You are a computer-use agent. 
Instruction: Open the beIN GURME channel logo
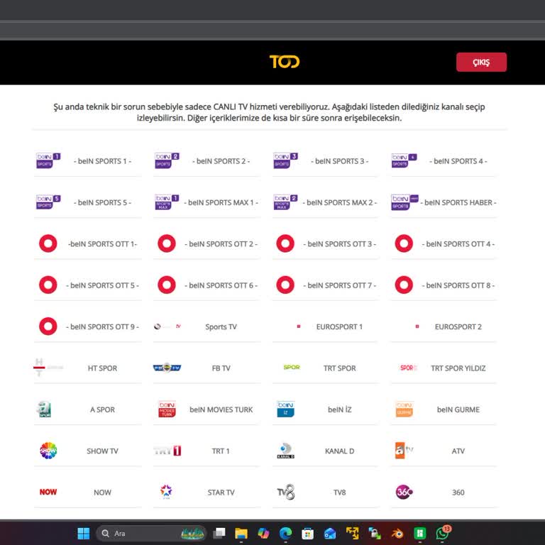pyautogui.click(x=404, y=409)
